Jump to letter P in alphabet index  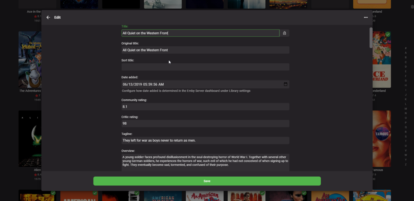(406, 122)
